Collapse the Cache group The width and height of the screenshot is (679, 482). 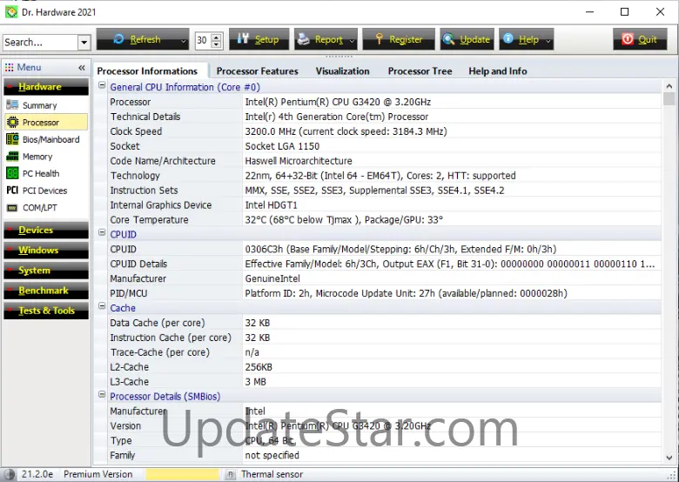[102, 306]
